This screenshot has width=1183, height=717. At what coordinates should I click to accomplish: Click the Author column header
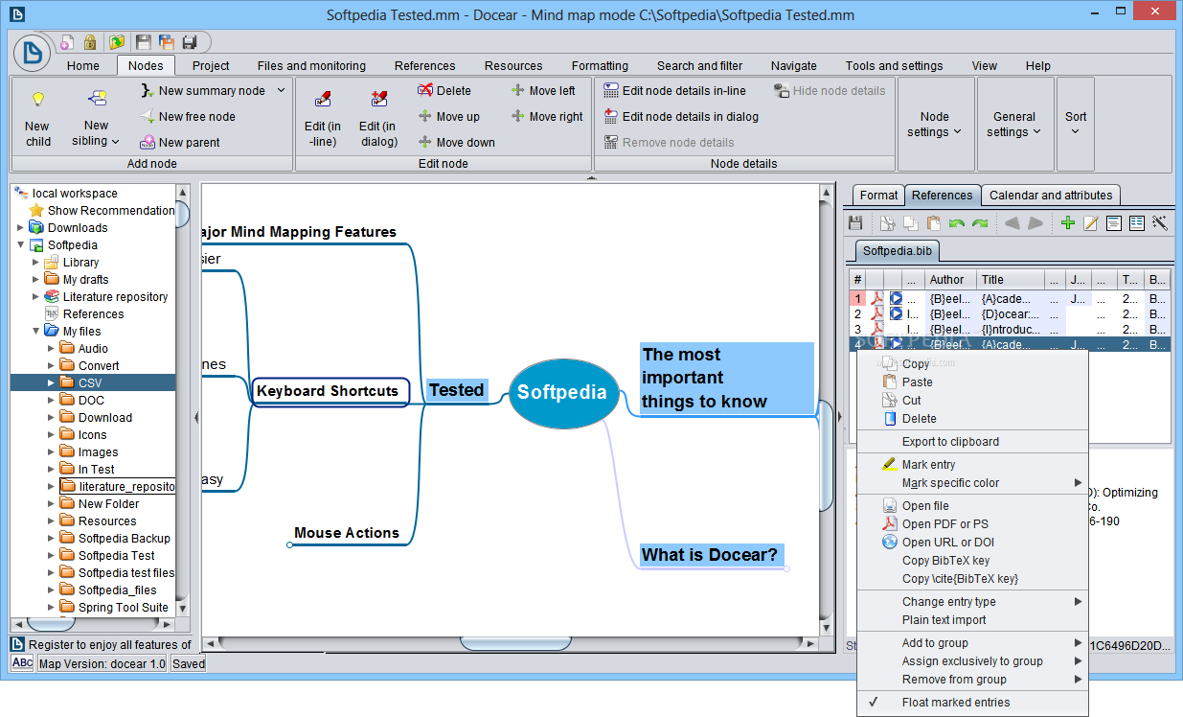click(x=951, y=280)
